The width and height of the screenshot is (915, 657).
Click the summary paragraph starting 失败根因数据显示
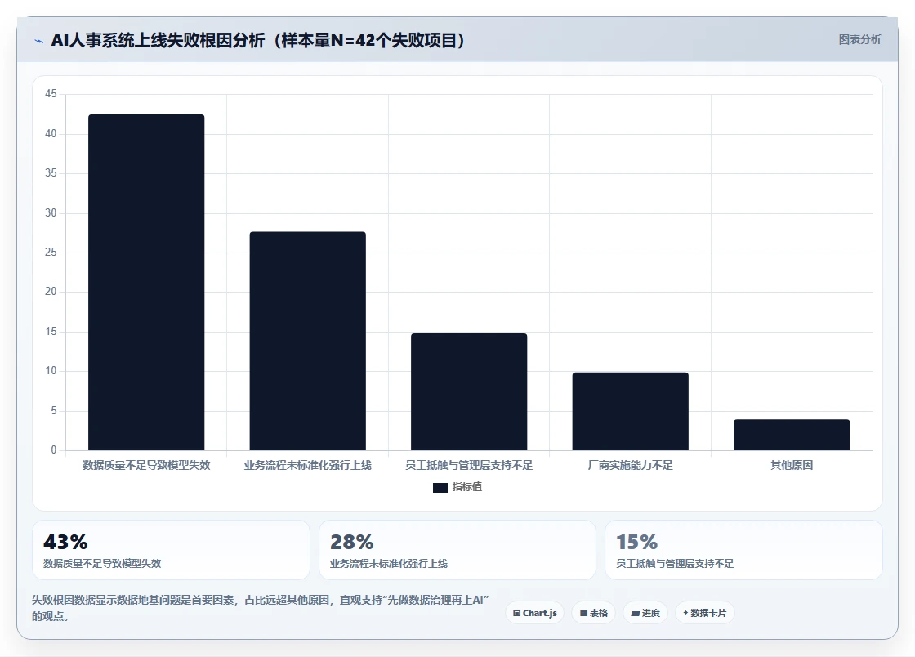261,608
